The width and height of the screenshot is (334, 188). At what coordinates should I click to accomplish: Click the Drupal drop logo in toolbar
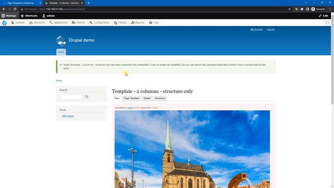click(x=4, y=22)
